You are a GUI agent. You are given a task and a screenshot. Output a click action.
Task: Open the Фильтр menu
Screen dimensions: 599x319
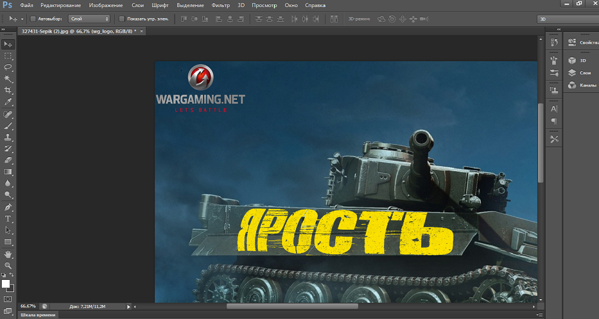[221, 5]
